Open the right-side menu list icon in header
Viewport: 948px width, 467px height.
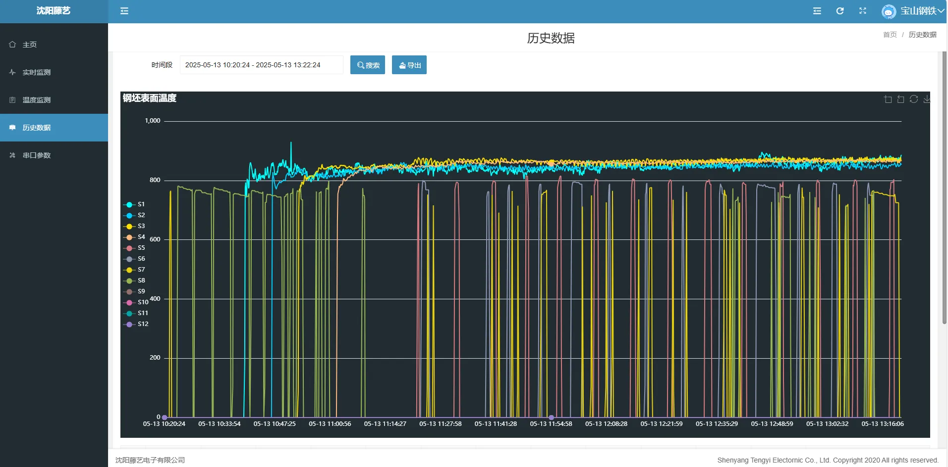pyautogui.click(x=817, y=11)
